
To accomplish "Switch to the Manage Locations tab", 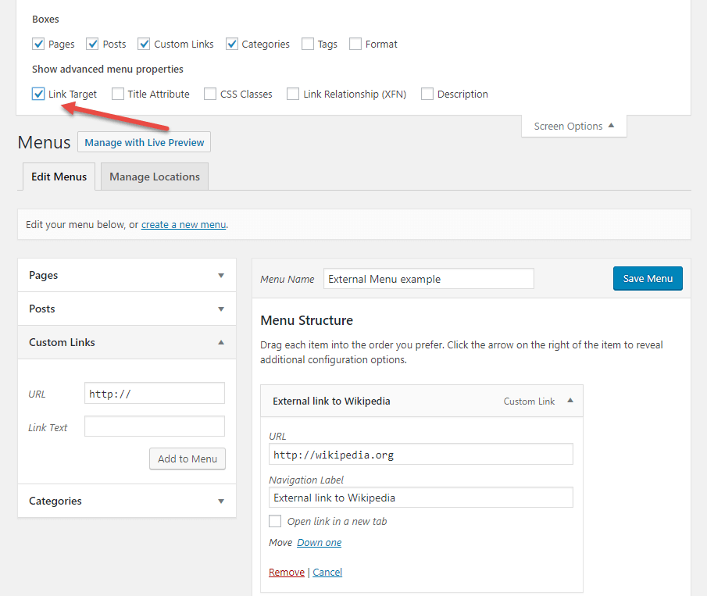I will pyautogui.click(x=154, y=177).
